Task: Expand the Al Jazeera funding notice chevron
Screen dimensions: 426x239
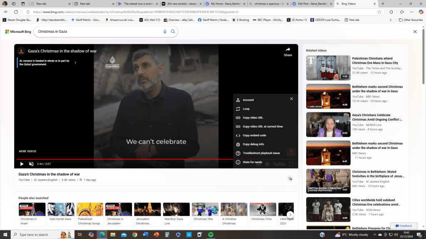Action: (75, 63)
